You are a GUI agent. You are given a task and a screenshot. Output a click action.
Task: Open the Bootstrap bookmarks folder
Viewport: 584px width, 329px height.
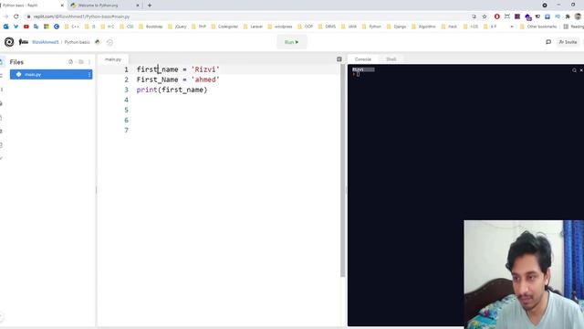151,27
